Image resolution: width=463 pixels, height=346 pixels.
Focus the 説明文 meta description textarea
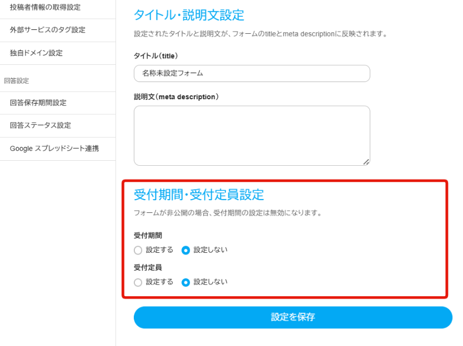251,135
